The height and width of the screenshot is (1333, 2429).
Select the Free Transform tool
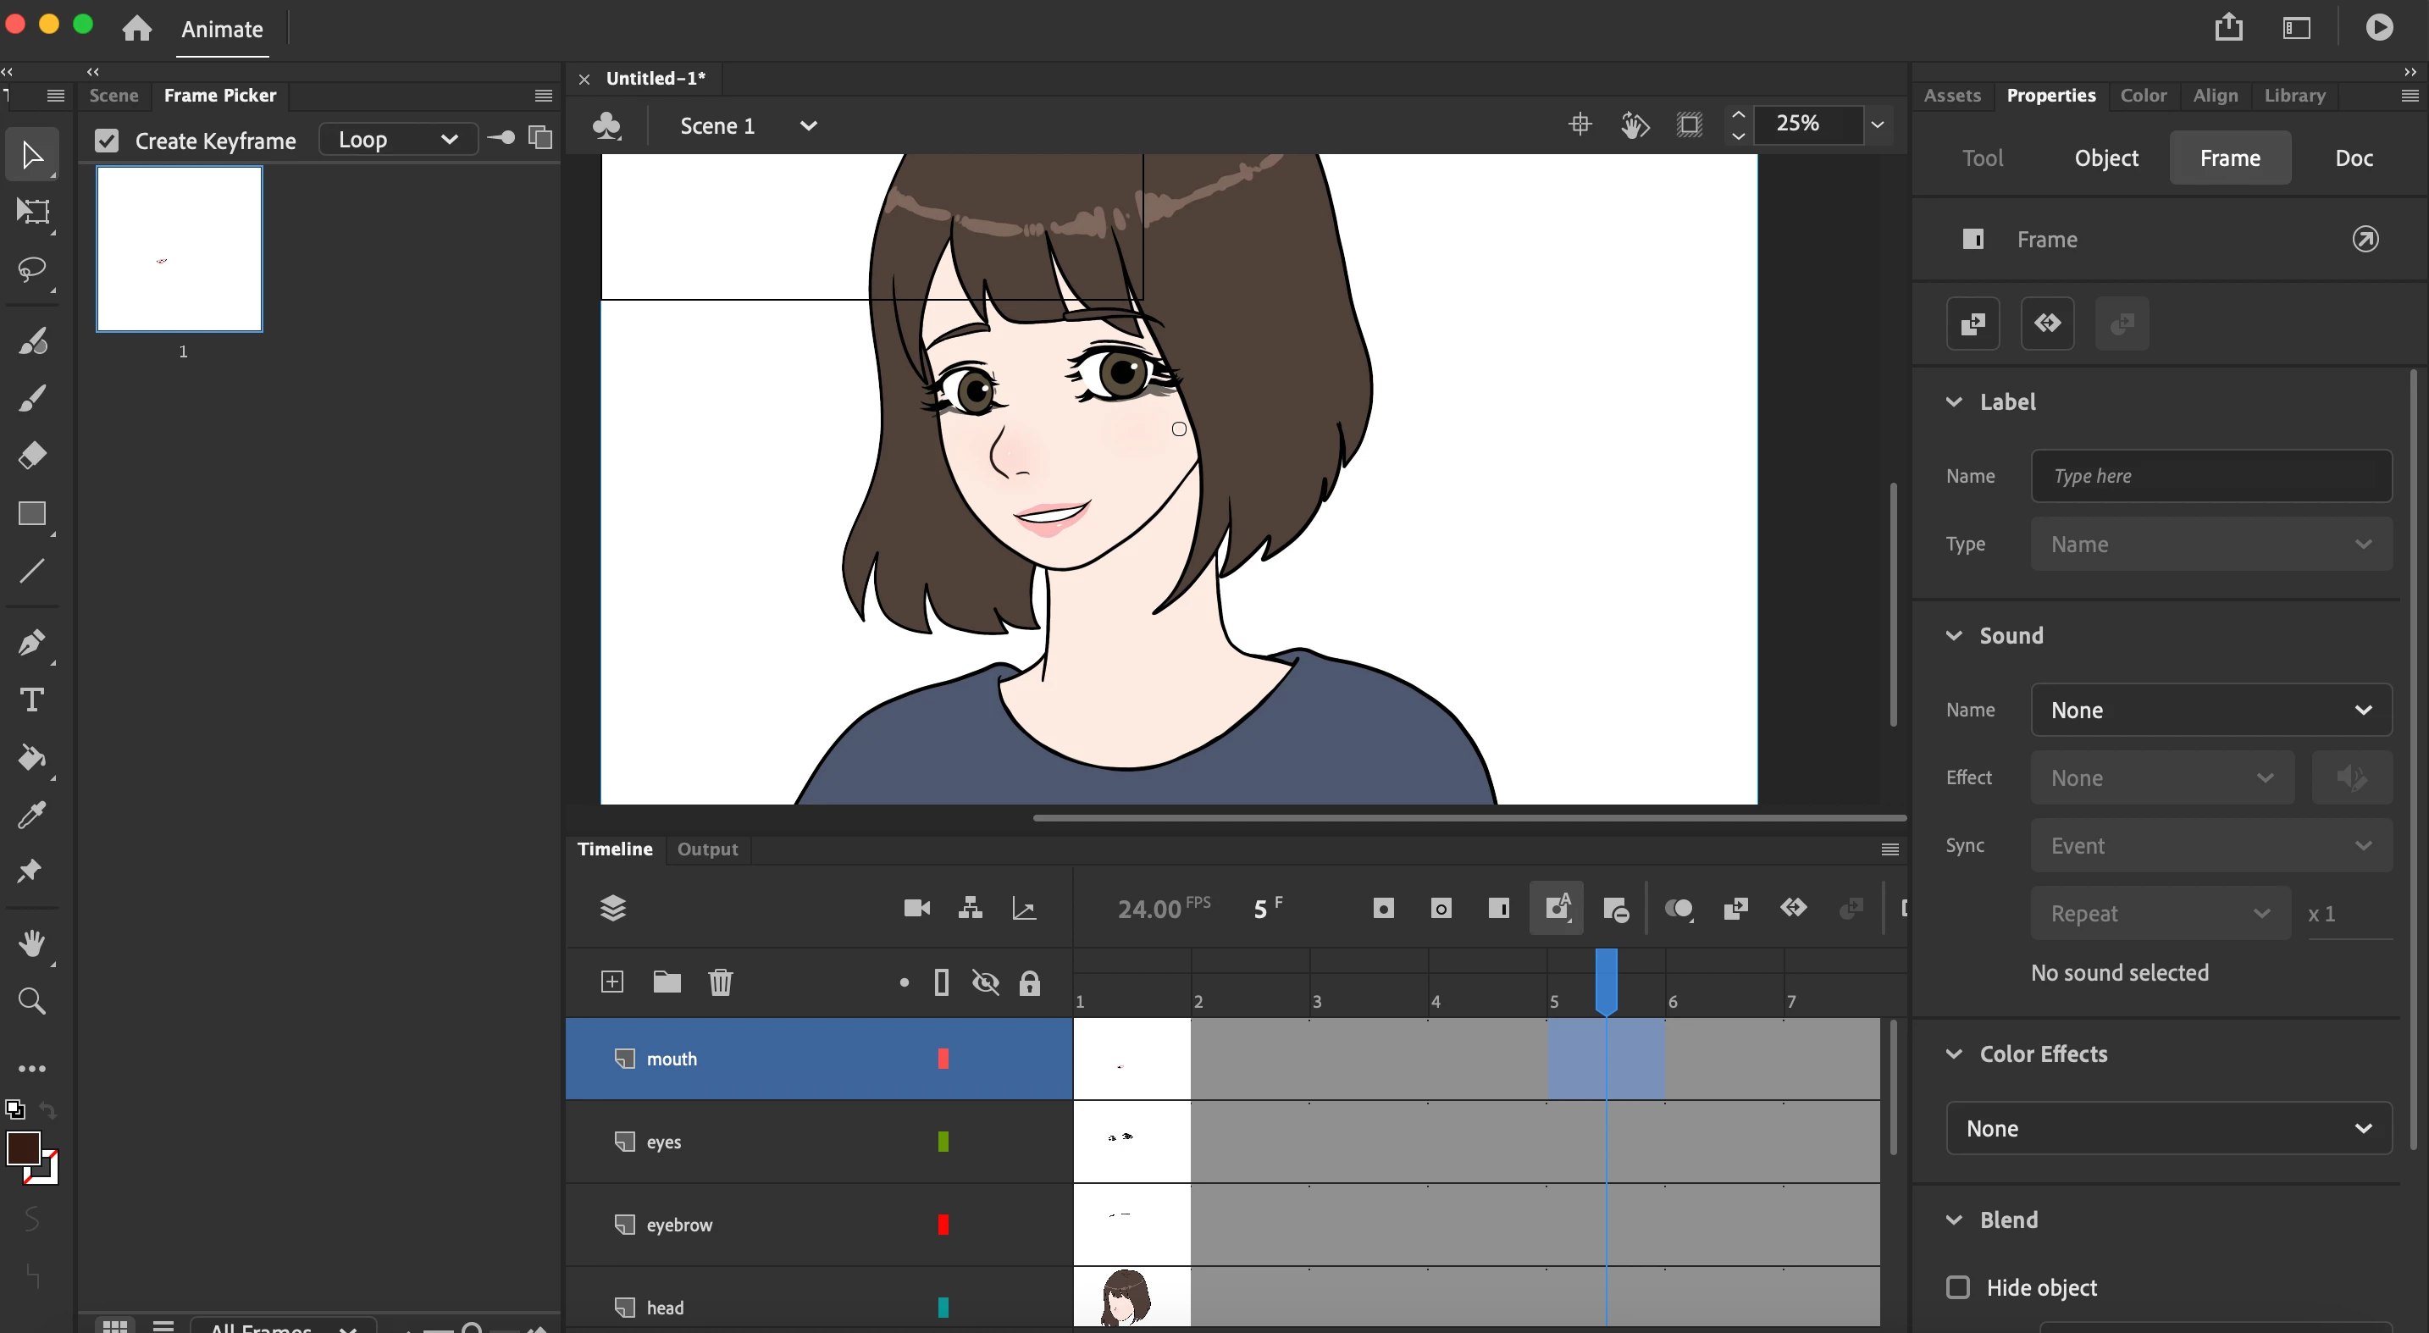32,211
